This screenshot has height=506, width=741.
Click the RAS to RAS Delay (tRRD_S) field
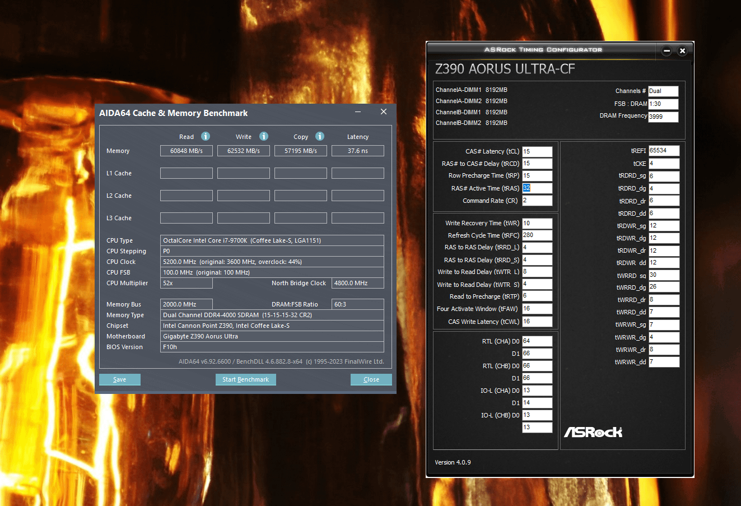(x=537, y=260)
